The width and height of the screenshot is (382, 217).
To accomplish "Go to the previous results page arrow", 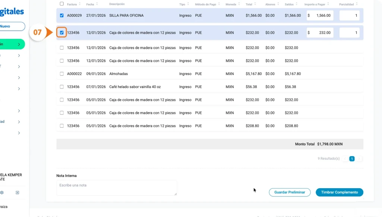I will coord(345,159).
